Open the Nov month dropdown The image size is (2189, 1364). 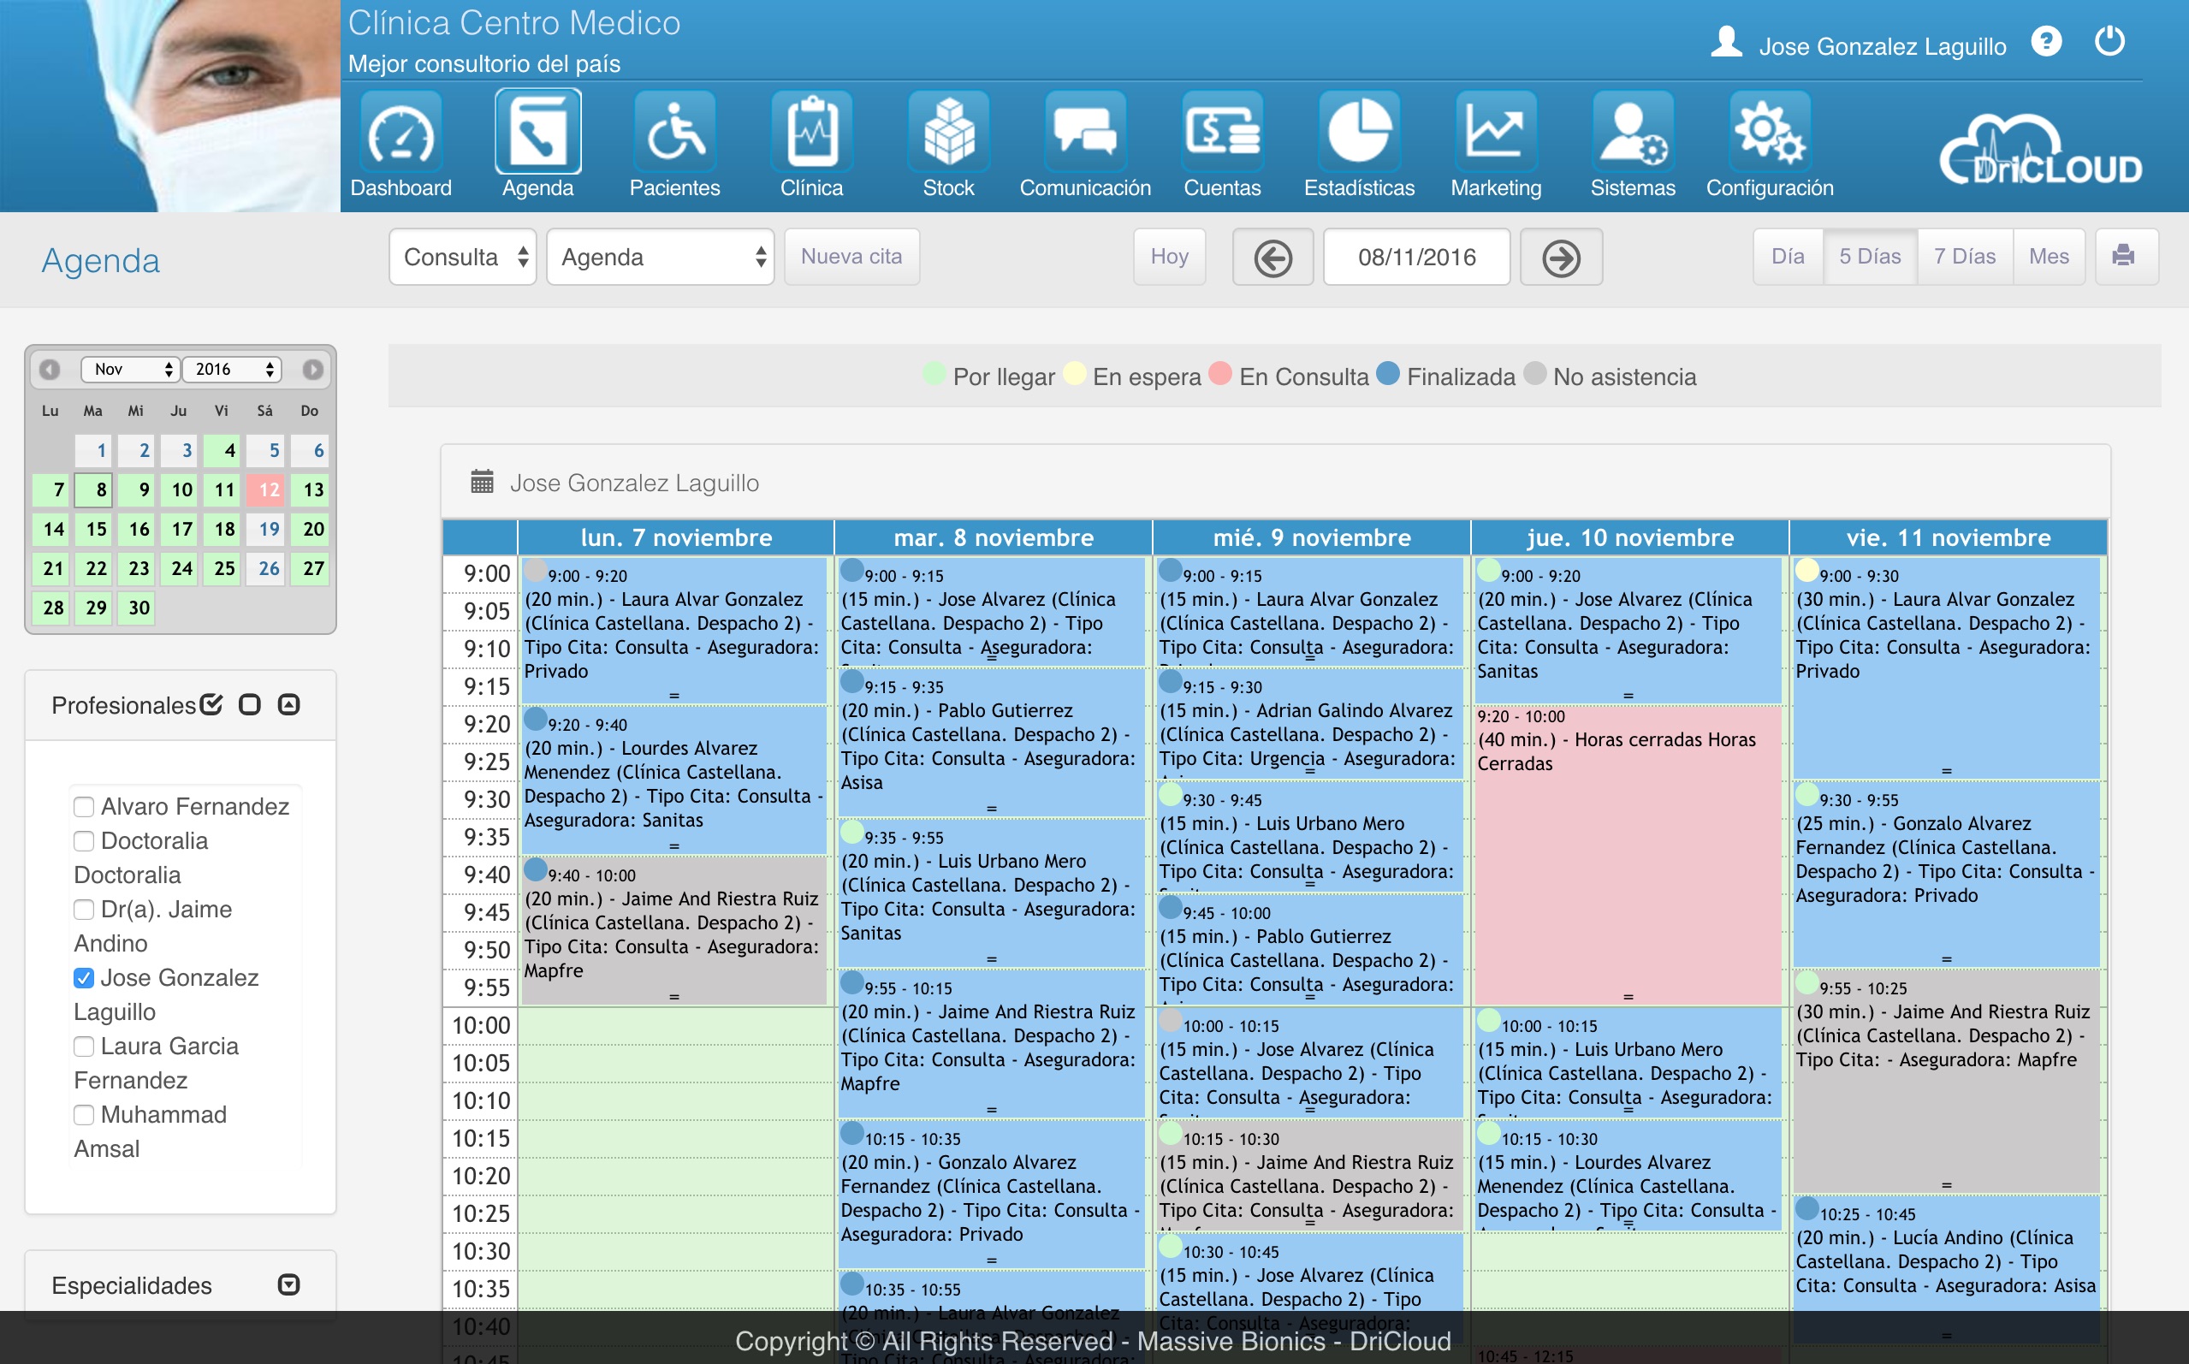[x=131, y=369]
